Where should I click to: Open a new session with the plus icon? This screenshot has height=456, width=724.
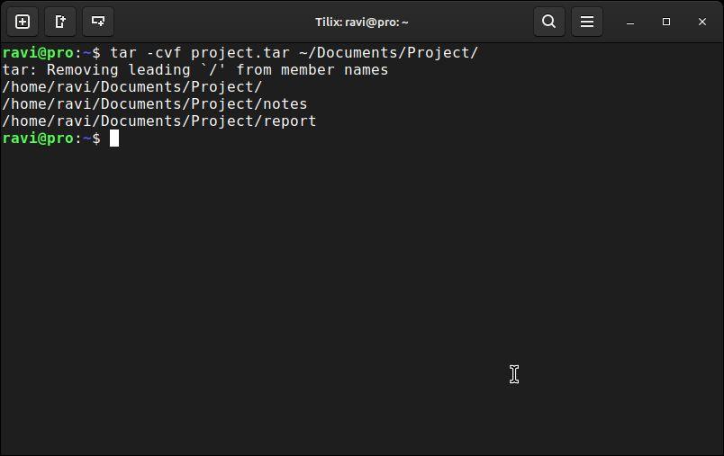[23, 22]
